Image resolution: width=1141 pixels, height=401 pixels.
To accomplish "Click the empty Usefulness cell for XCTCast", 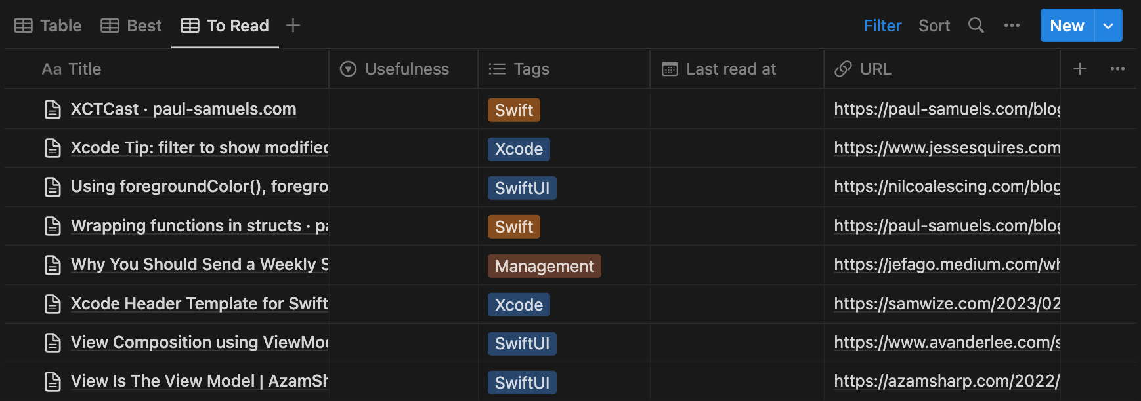I will click(403, 109).
